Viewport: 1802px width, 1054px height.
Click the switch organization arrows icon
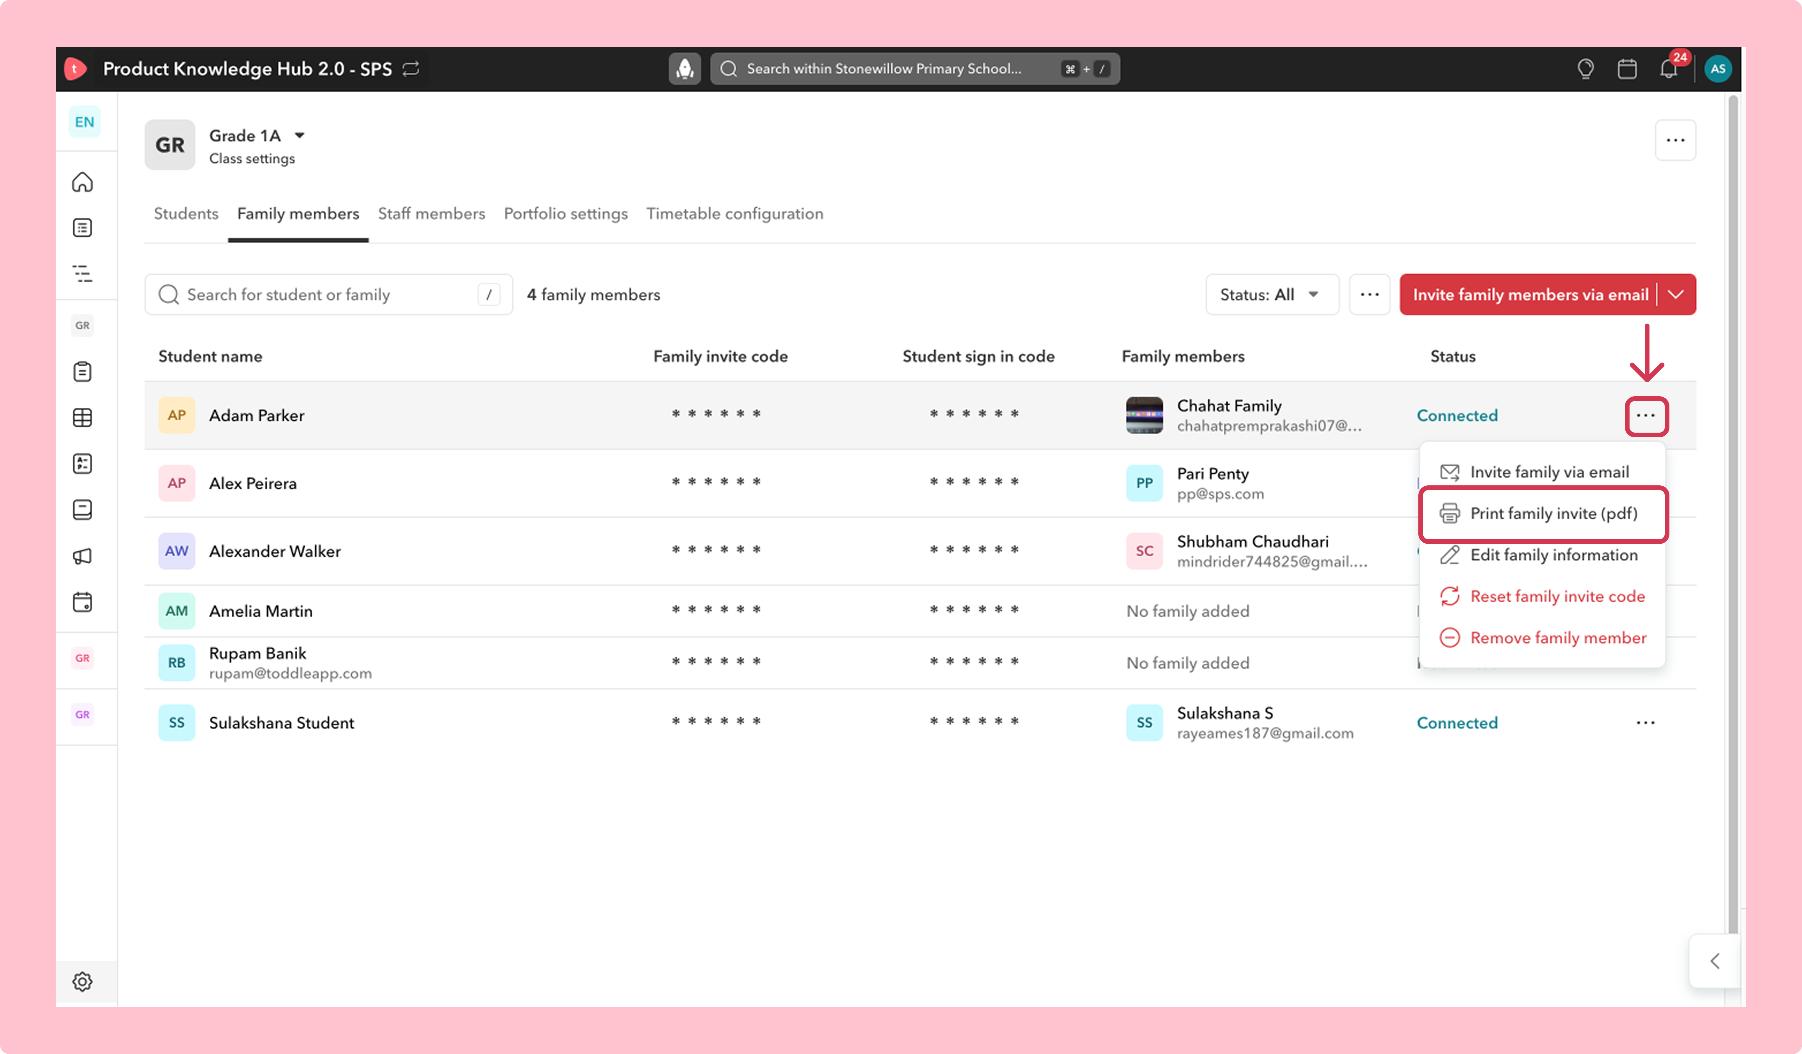410,69
